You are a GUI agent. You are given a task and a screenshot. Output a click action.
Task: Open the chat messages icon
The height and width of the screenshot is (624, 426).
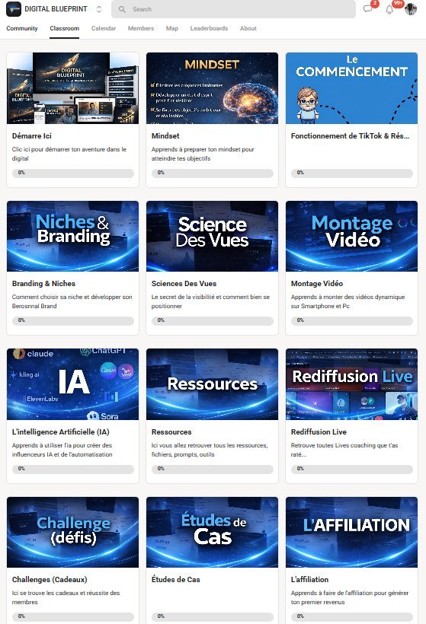click(x=367, y=9)
